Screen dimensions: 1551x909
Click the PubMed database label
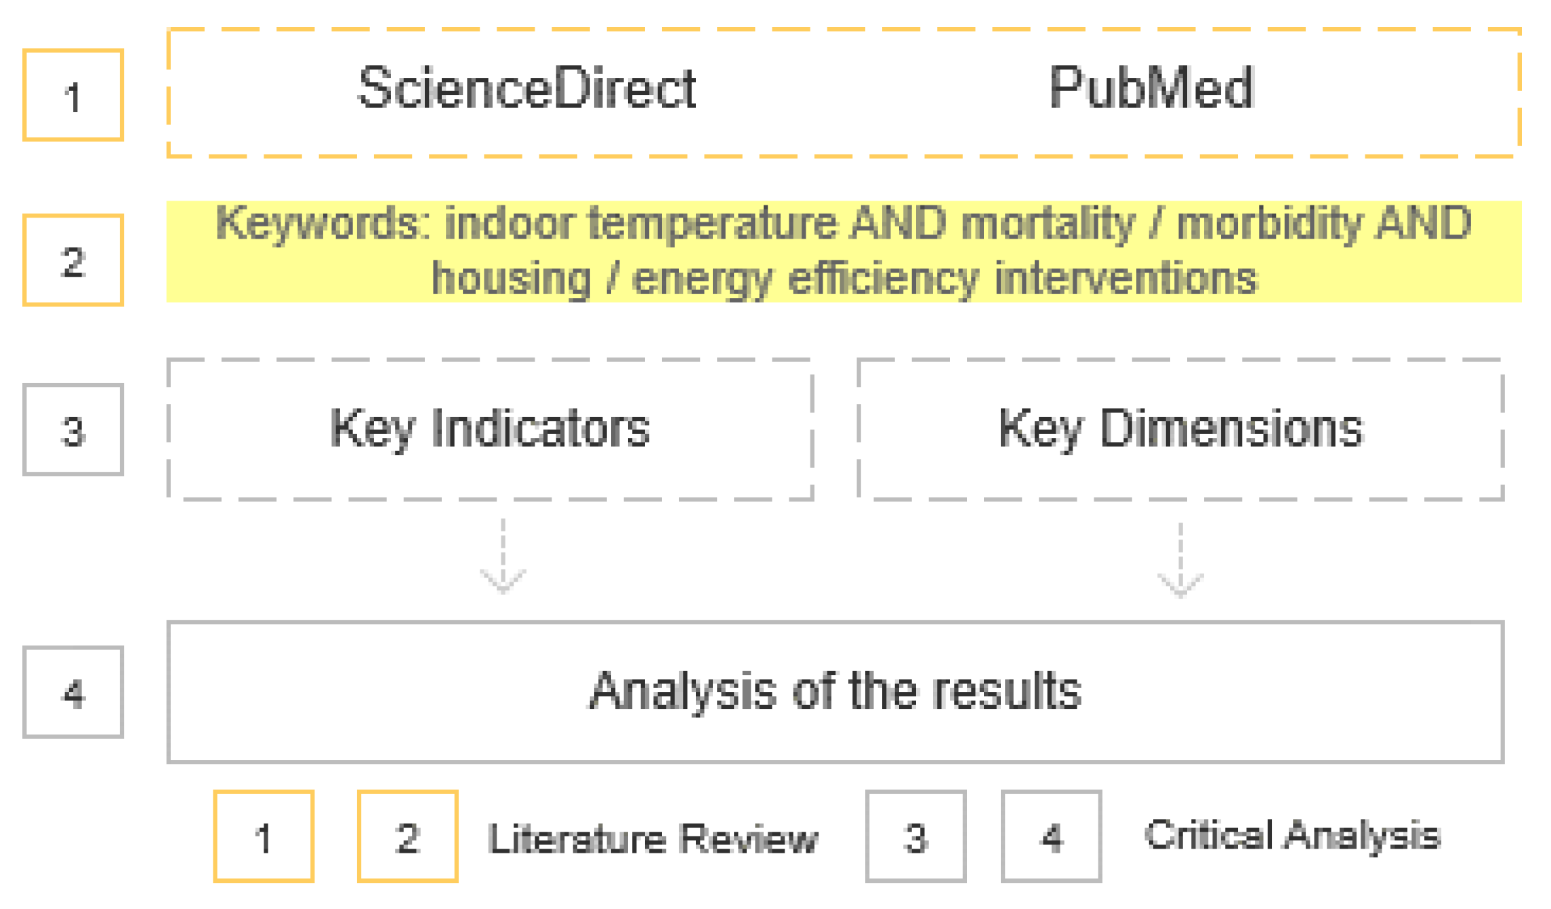pos(1151,89)
